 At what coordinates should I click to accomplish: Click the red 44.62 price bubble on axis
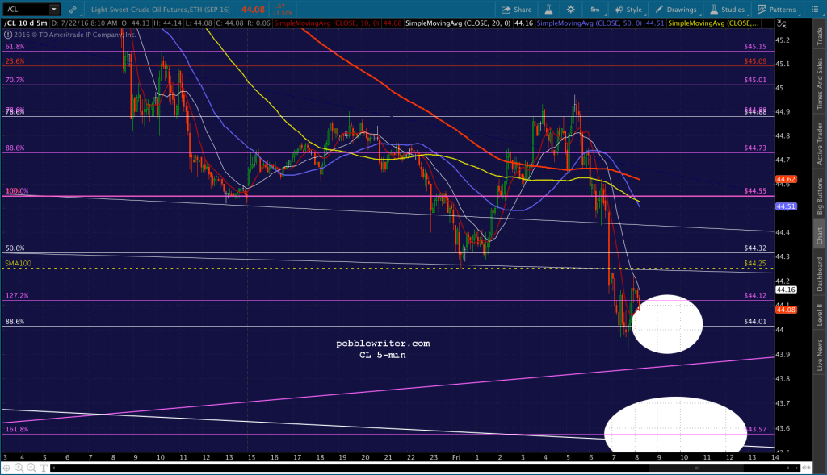[786, 180]
